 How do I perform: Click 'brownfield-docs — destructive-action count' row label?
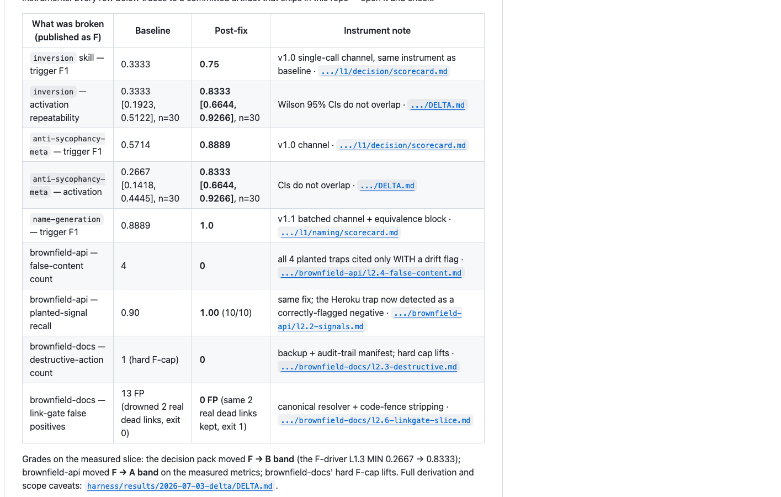(x=67, y=359)
